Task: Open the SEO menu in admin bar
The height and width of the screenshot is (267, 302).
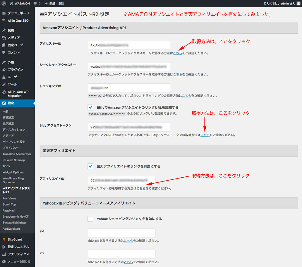Action: 61,3
